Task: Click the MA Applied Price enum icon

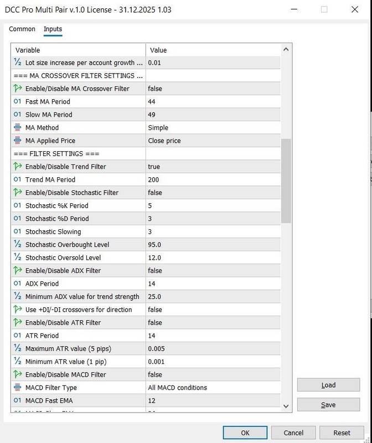Action: point(18,141)
